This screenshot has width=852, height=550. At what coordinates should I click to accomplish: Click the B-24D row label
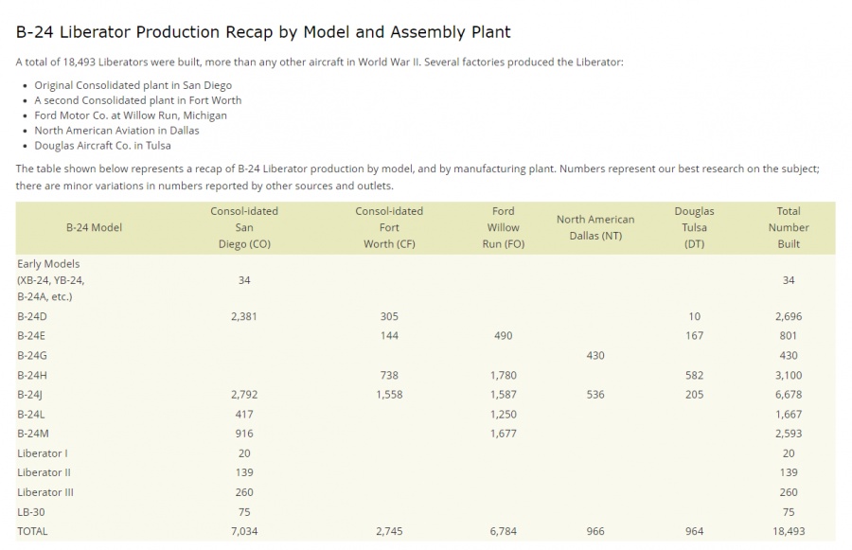pyautogui.click(x=32, y=316)
